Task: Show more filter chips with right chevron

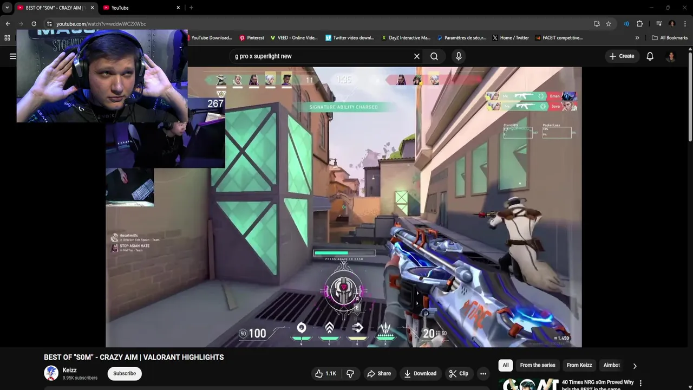Action: point(635,366)
